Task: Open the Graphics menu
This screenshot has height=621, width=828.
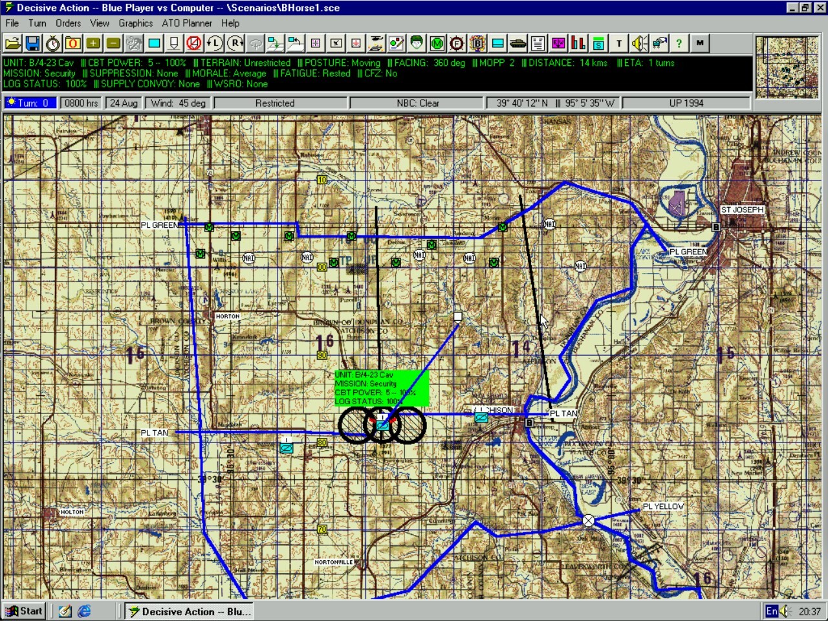Action: pos(136,23)
